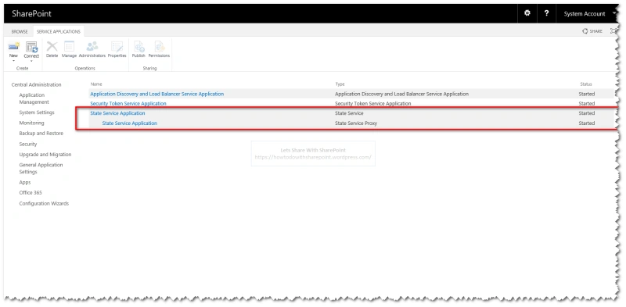
Task: Open Application Management in sidebar
Action: tap(34, 98)
